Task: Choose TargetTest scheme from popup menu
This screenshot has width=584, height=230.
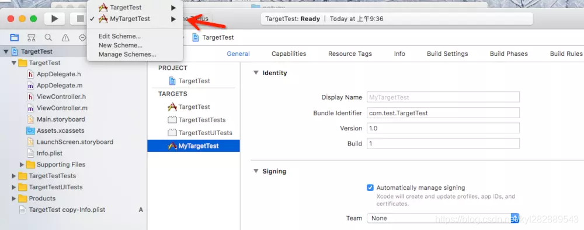Action: click(126, 8)
